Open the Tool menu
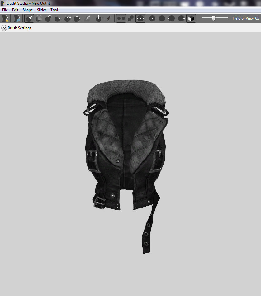Screen dimensions: 261x296 pyautogui.click(x=54, y=10)
